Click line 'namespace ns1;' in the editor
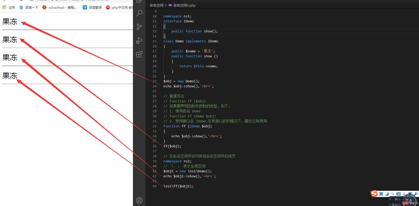Viewport: 419px width, 206px height. click(177, 16)
